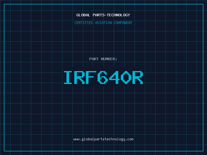Click the word "PART" in the label

(x=94, y=59)
